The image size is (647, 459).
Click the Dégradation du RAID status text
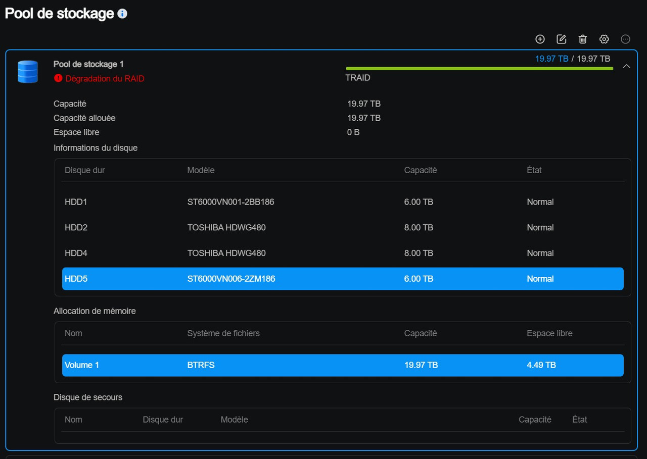pos(105,79)
